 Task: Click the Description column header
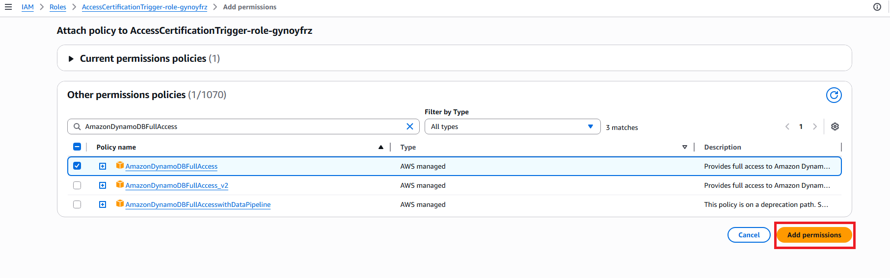[723, 147]
